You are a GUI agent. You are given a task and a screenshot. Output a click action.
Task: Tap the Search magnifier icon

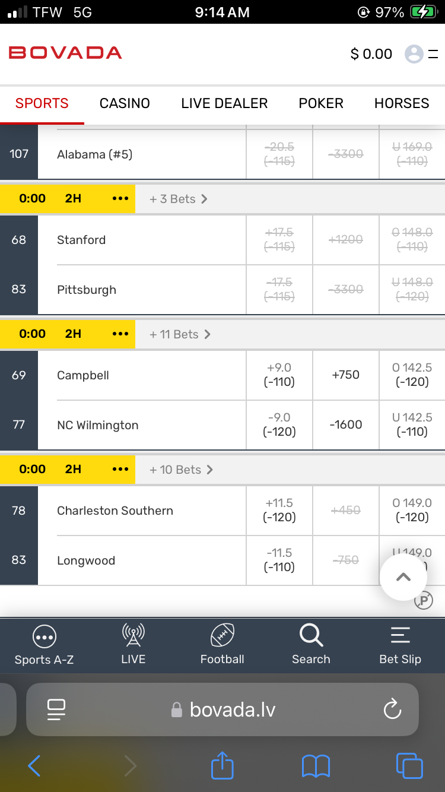tap(311, 636)
